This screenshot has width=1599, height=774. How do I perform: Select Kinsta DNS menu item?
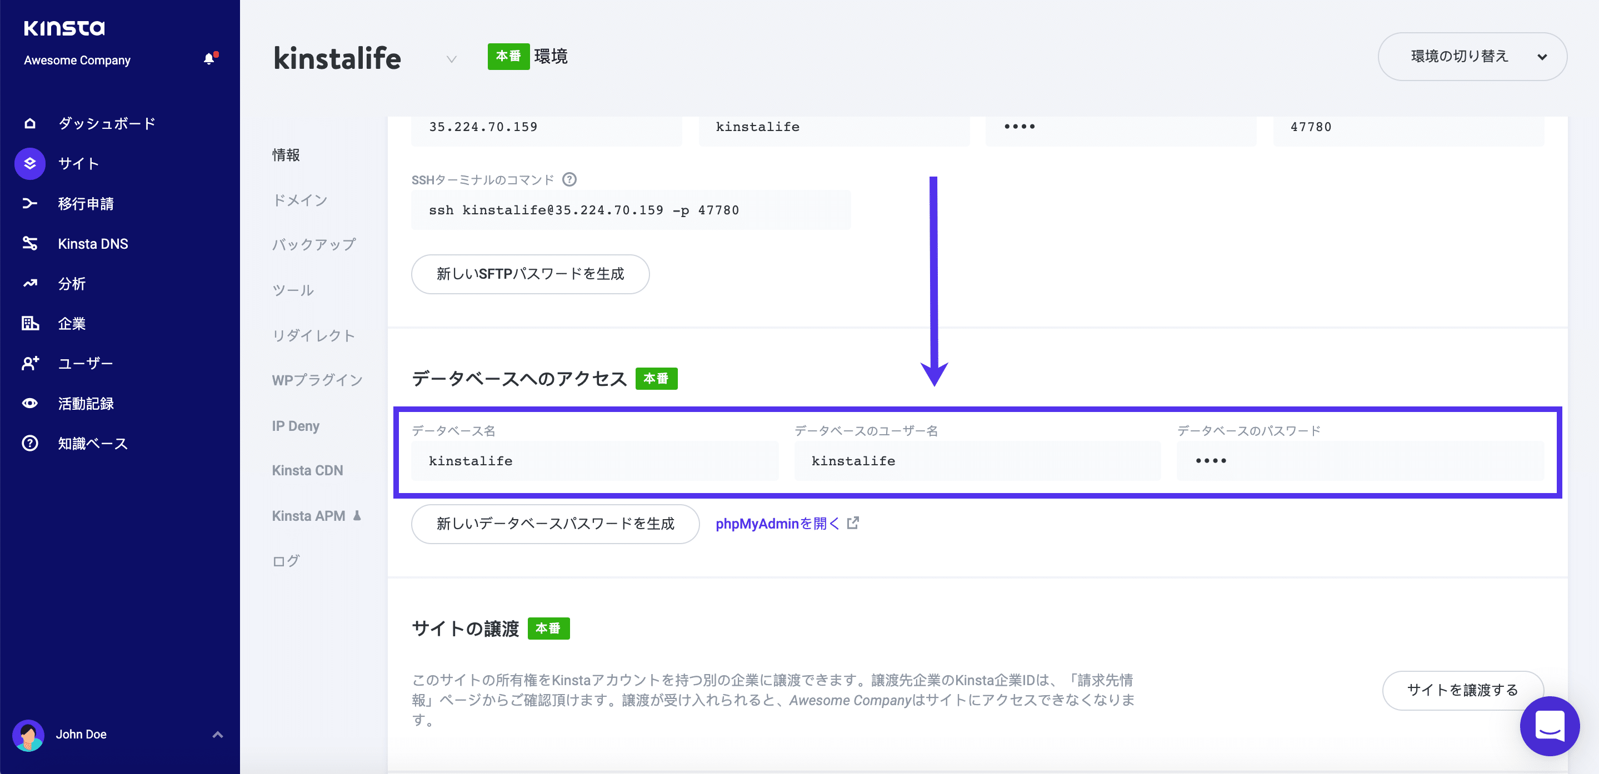coord(93,244)
